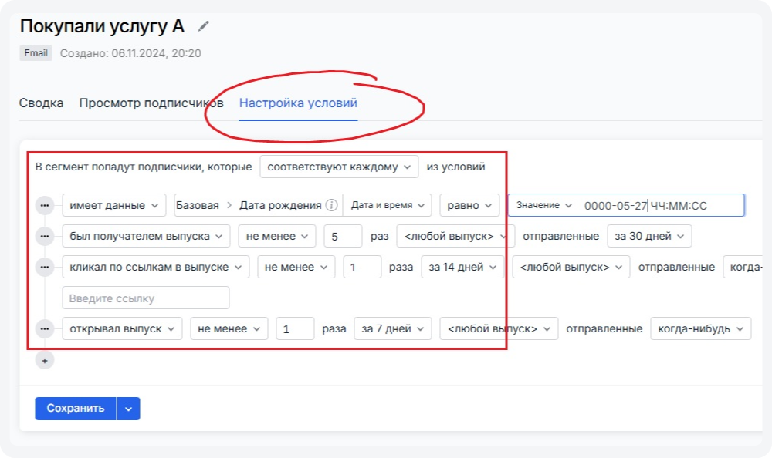
Task: Open the соответствуют каждому dropdown
Action: tap(339, 167)
